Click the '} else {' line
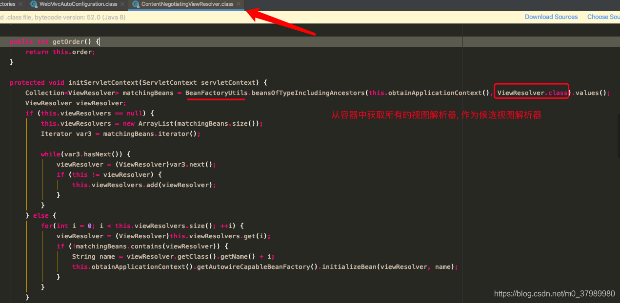Viewport: 620px width, 303px height. pyautogui.click(x=41, y=215)
